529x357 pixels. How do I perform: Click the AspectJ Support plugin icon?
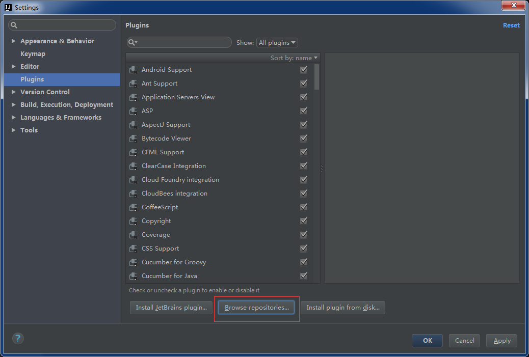point(133,125)
